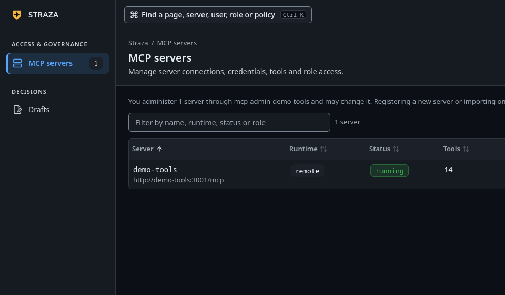Click the Ctrl K shortcut badge

(x=293, y=15)
